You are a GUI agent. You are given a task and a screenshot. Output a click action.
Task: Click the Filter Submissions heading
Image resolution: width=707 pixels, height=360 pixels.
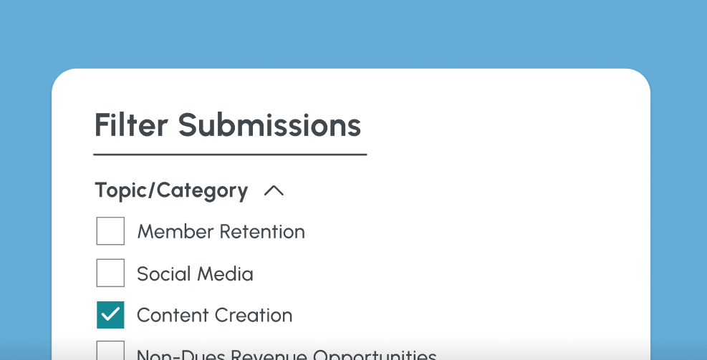[228, 125]
